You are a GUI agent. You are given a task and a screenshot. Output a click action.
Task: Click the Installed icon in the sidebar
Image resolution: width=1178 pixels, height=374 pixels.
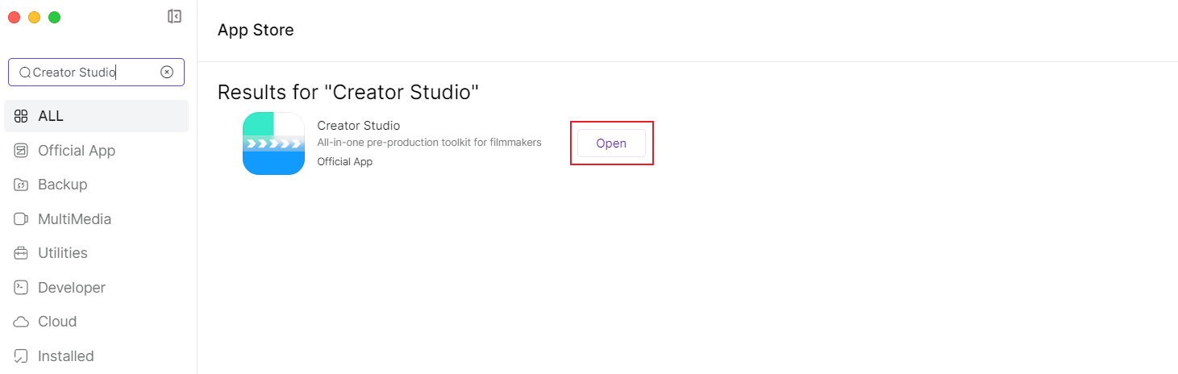(x=22, y=356)
